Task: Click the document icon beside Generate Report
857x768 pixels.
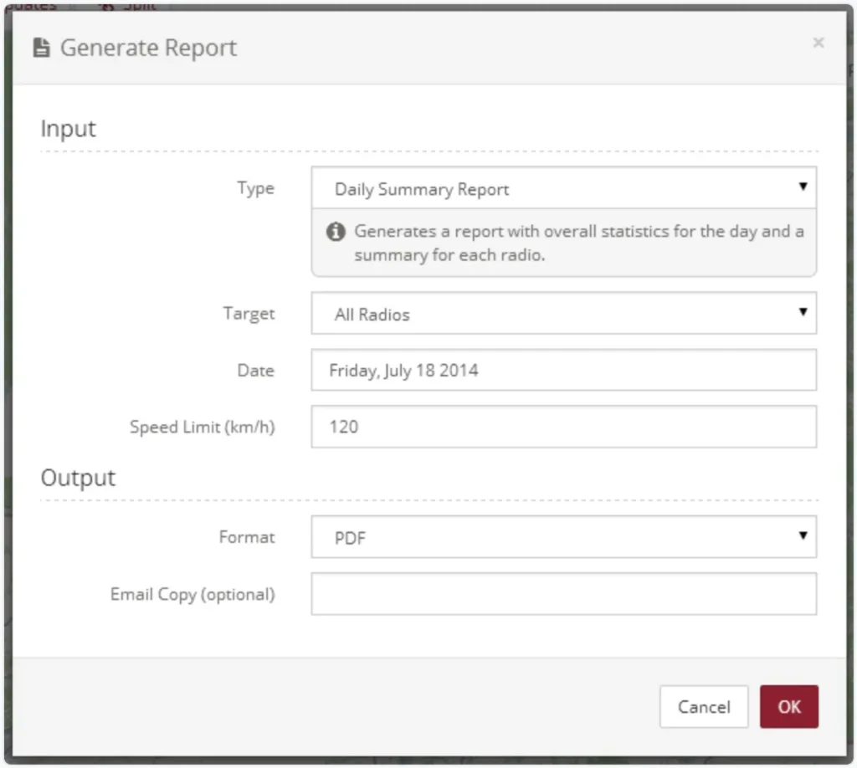Action: pyautogui.click(x=42, y=48)
